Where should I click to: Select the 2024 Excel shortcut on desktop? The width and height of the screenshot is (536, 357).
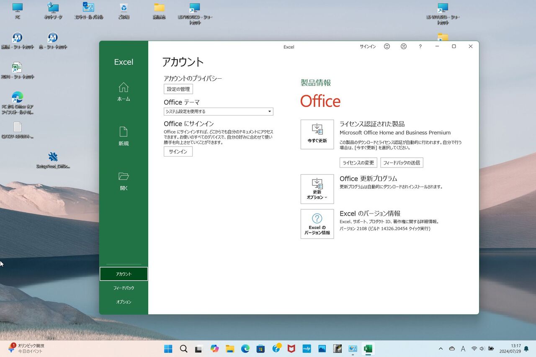(x=18, y=71)
